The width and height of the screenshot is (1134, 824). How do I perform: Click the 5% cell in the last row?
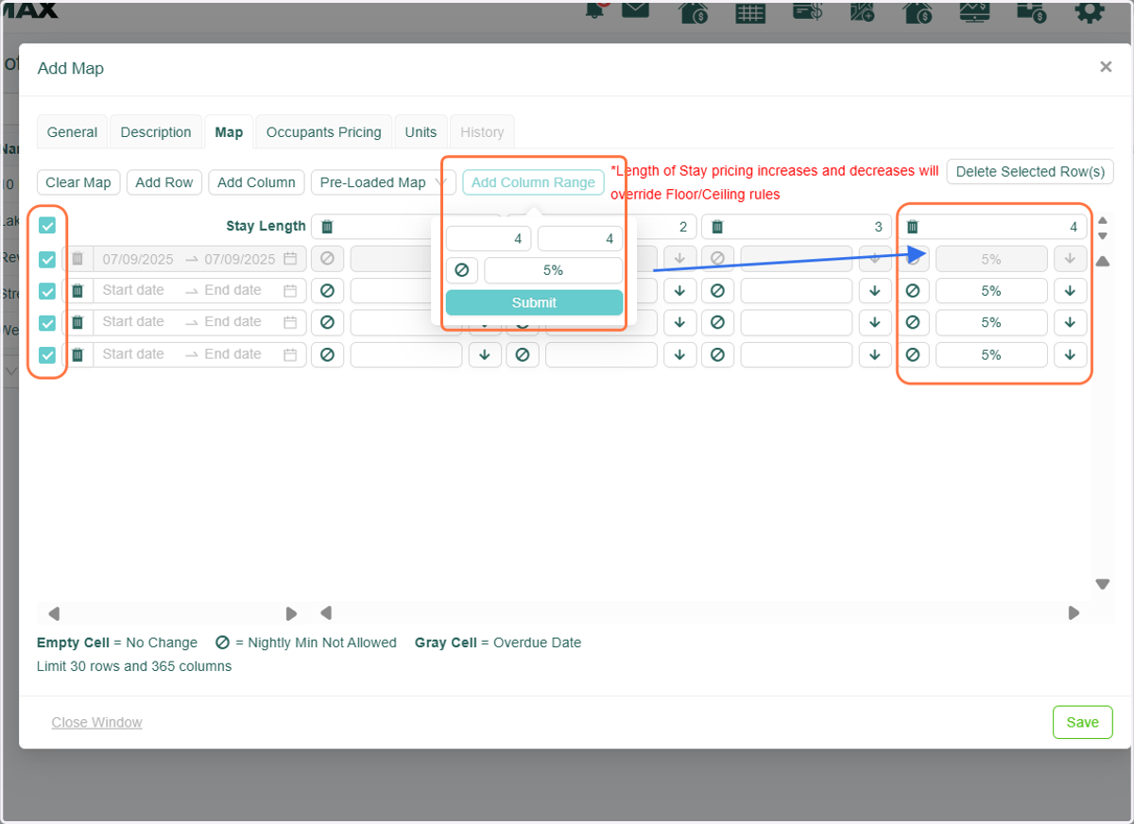click(991, 354)
